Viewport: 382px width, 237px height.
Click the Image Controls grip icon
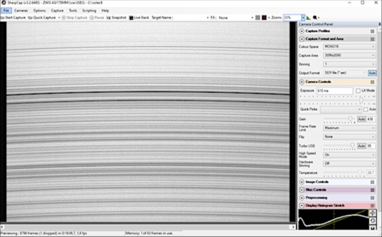[372, 182]
